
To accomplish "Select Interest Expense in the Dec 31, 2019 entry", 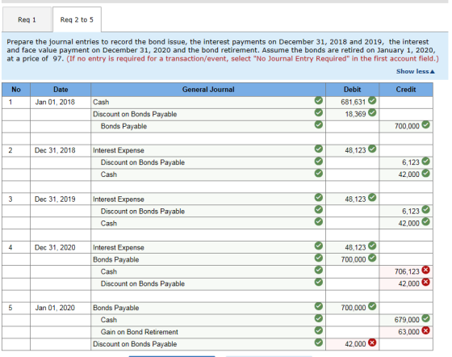I will pos(208,199).
